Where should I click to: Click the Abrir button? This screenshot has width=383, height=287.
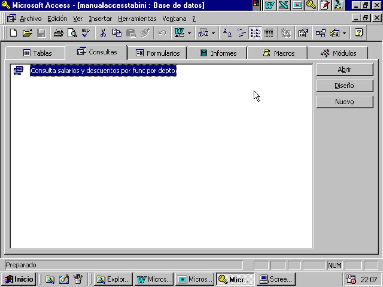pos(344,70)
